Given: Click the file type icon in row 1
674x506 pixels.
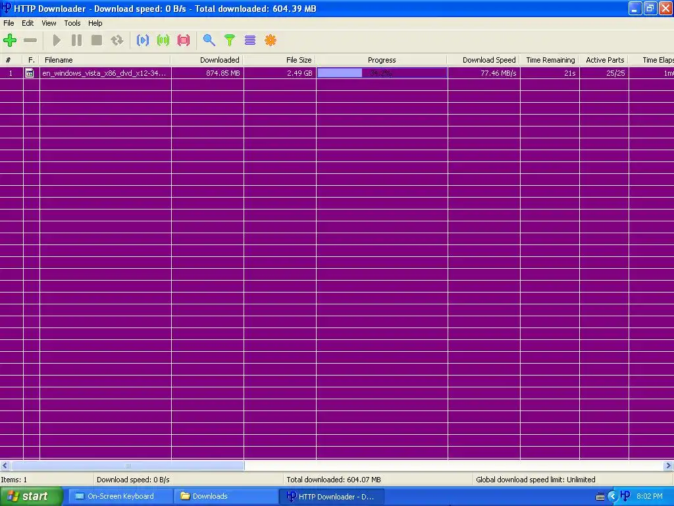Looking at the screenshot, I should [30, 73].
